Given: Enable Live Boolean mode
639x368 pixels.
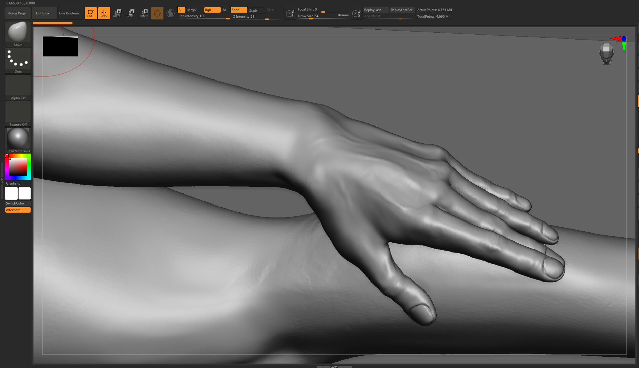Looking at the screenshot, I should point(69,13).
